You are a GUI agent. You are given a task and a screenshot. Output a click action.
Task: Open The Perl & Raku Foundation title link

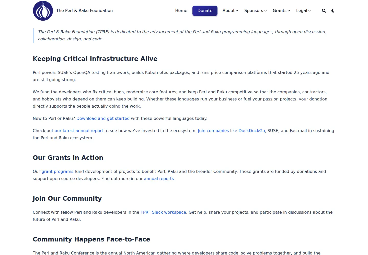pos(84,11)
